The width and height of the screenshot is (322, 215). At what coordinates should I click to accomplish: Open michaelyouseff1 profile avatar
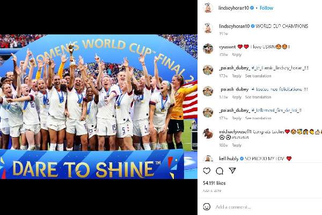pos(208,133)
